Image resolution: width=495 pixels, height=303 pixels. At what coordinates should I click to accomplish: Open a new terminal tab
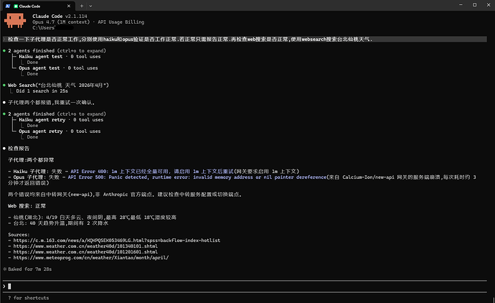coord(82,6)
